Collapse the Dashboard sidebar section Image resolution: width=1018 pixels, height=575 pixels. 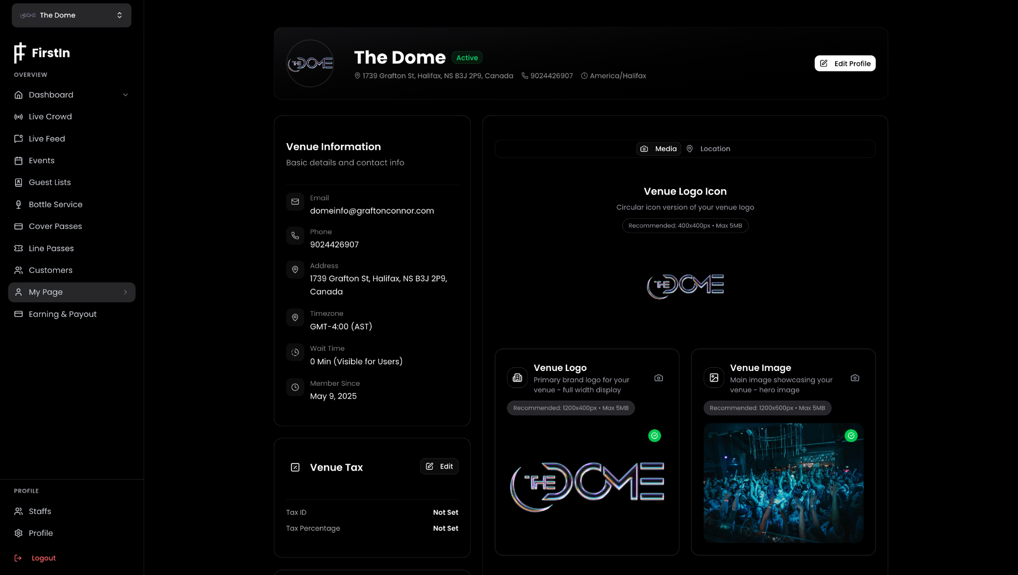(x=125, y=94)
